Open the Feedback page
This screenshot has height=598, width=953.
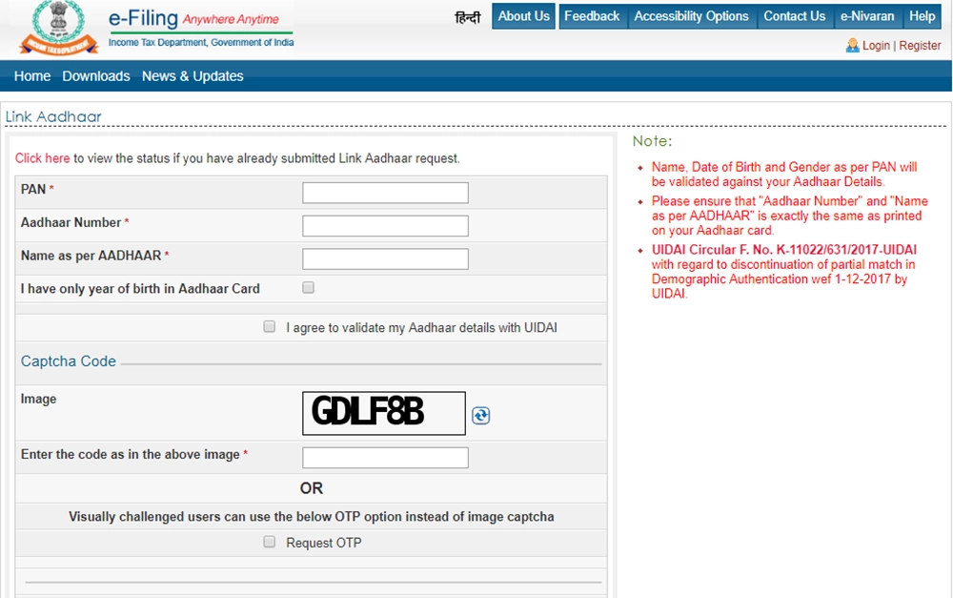592,16
